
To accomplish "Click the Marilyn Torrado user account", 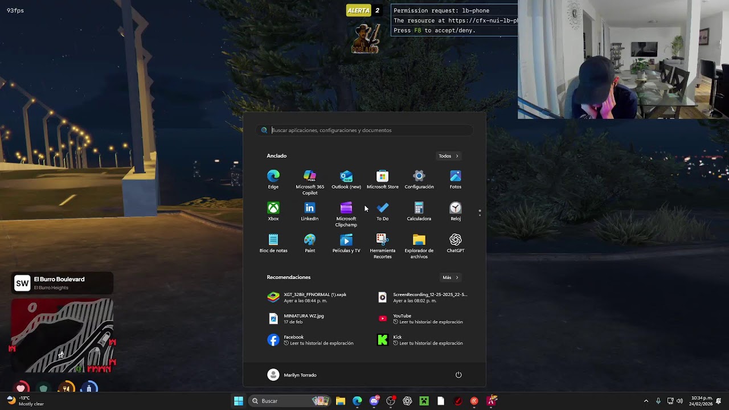I will (x=292, y=375).
